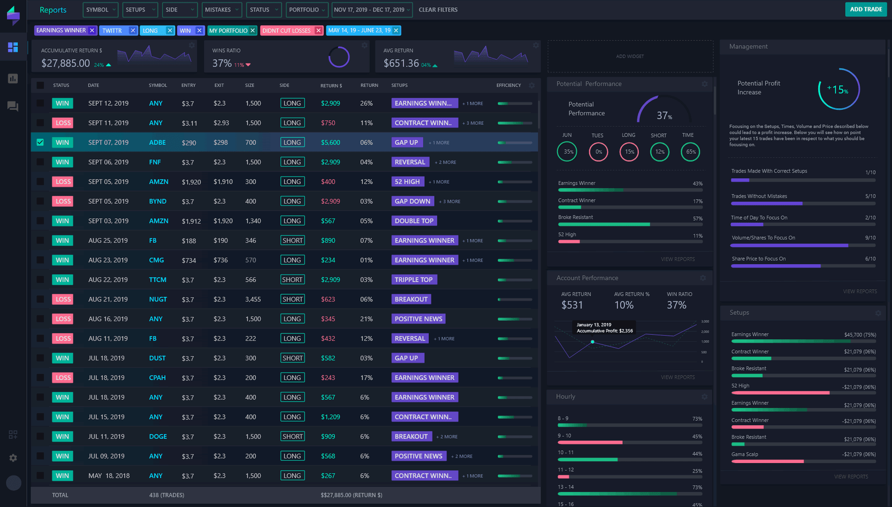Open the dashboard grid icon in sidebar
Image resolution: width=892 pixels, height=507 pixels.
tap(12, 47)
